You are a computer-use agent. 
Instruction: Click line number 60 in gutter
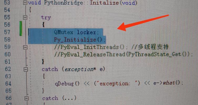8,54
